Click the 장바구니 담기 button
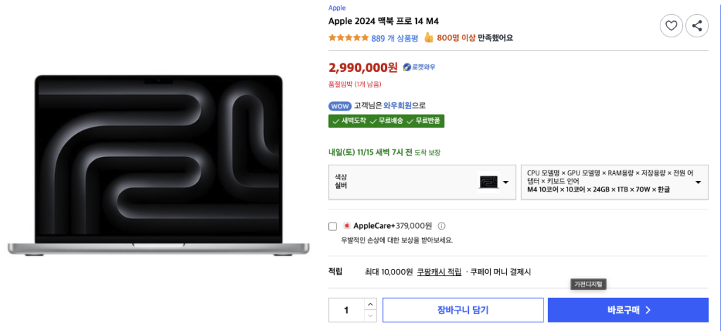The width and height of the screenshot is (721, 331). (x=463, y=310)
